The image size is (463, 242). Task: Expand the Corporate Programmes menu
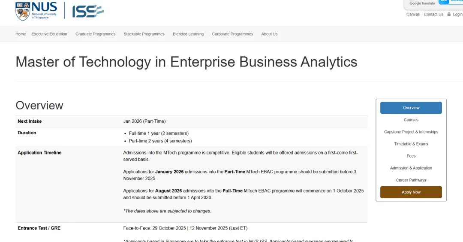point(232,34)
